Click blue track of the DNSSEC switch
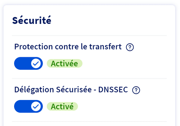180x126 pixels. [x=22, y=106]
